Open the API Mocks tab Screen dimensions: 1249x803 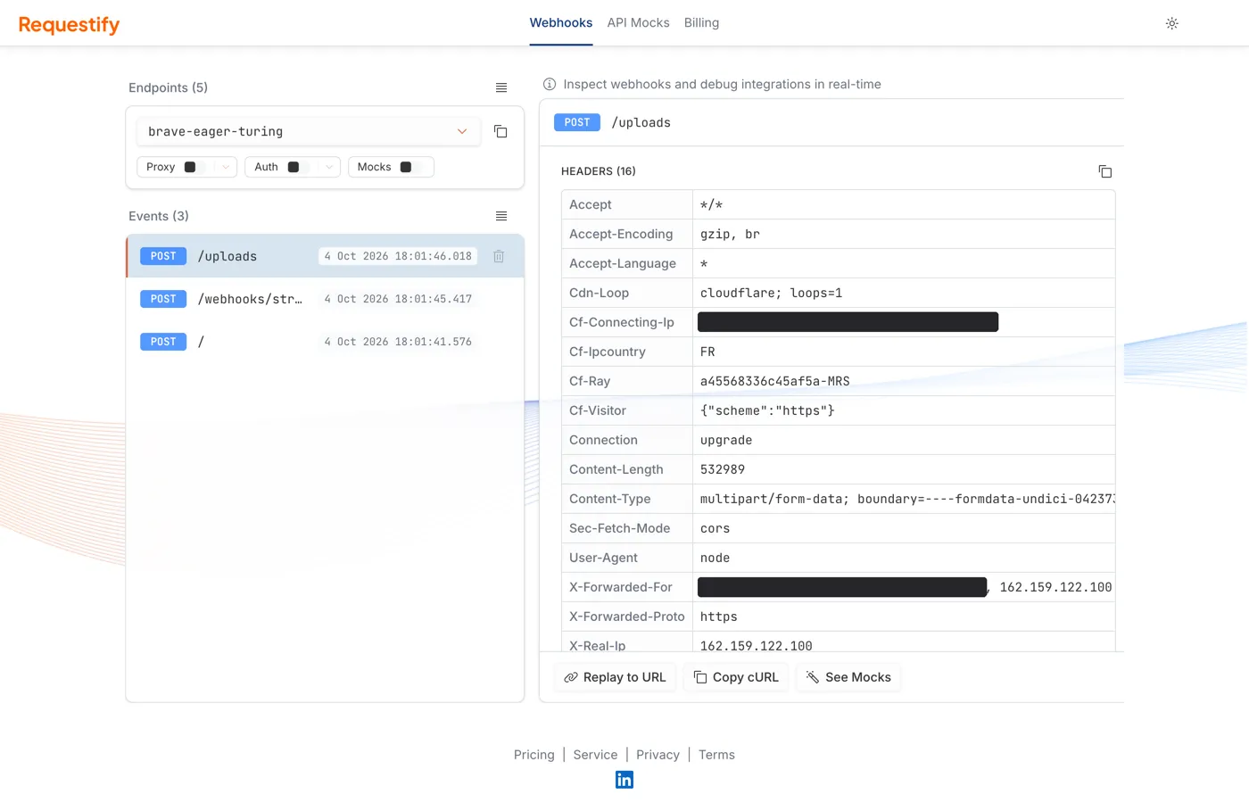pyautogui.click(x=638, y=23)
